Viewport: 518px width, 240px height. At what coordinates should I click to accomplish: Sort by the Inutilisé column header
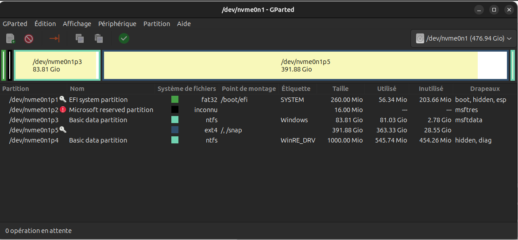pos(431,89)
